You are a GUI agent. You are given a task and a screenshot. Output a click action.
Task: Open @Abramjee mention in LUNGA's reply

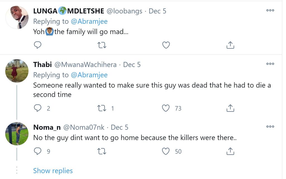pos(89,21)
